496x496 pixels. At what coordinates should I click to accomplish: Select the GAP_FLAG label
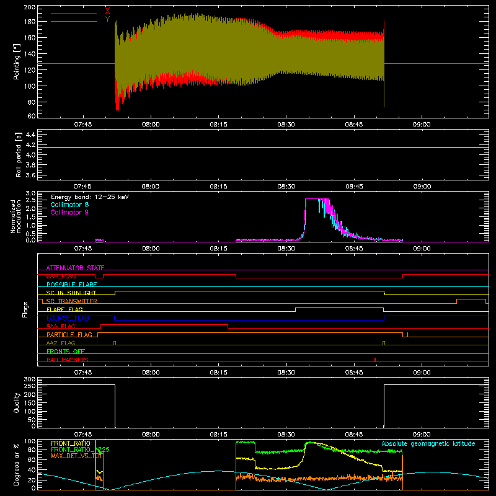point(61,276)
